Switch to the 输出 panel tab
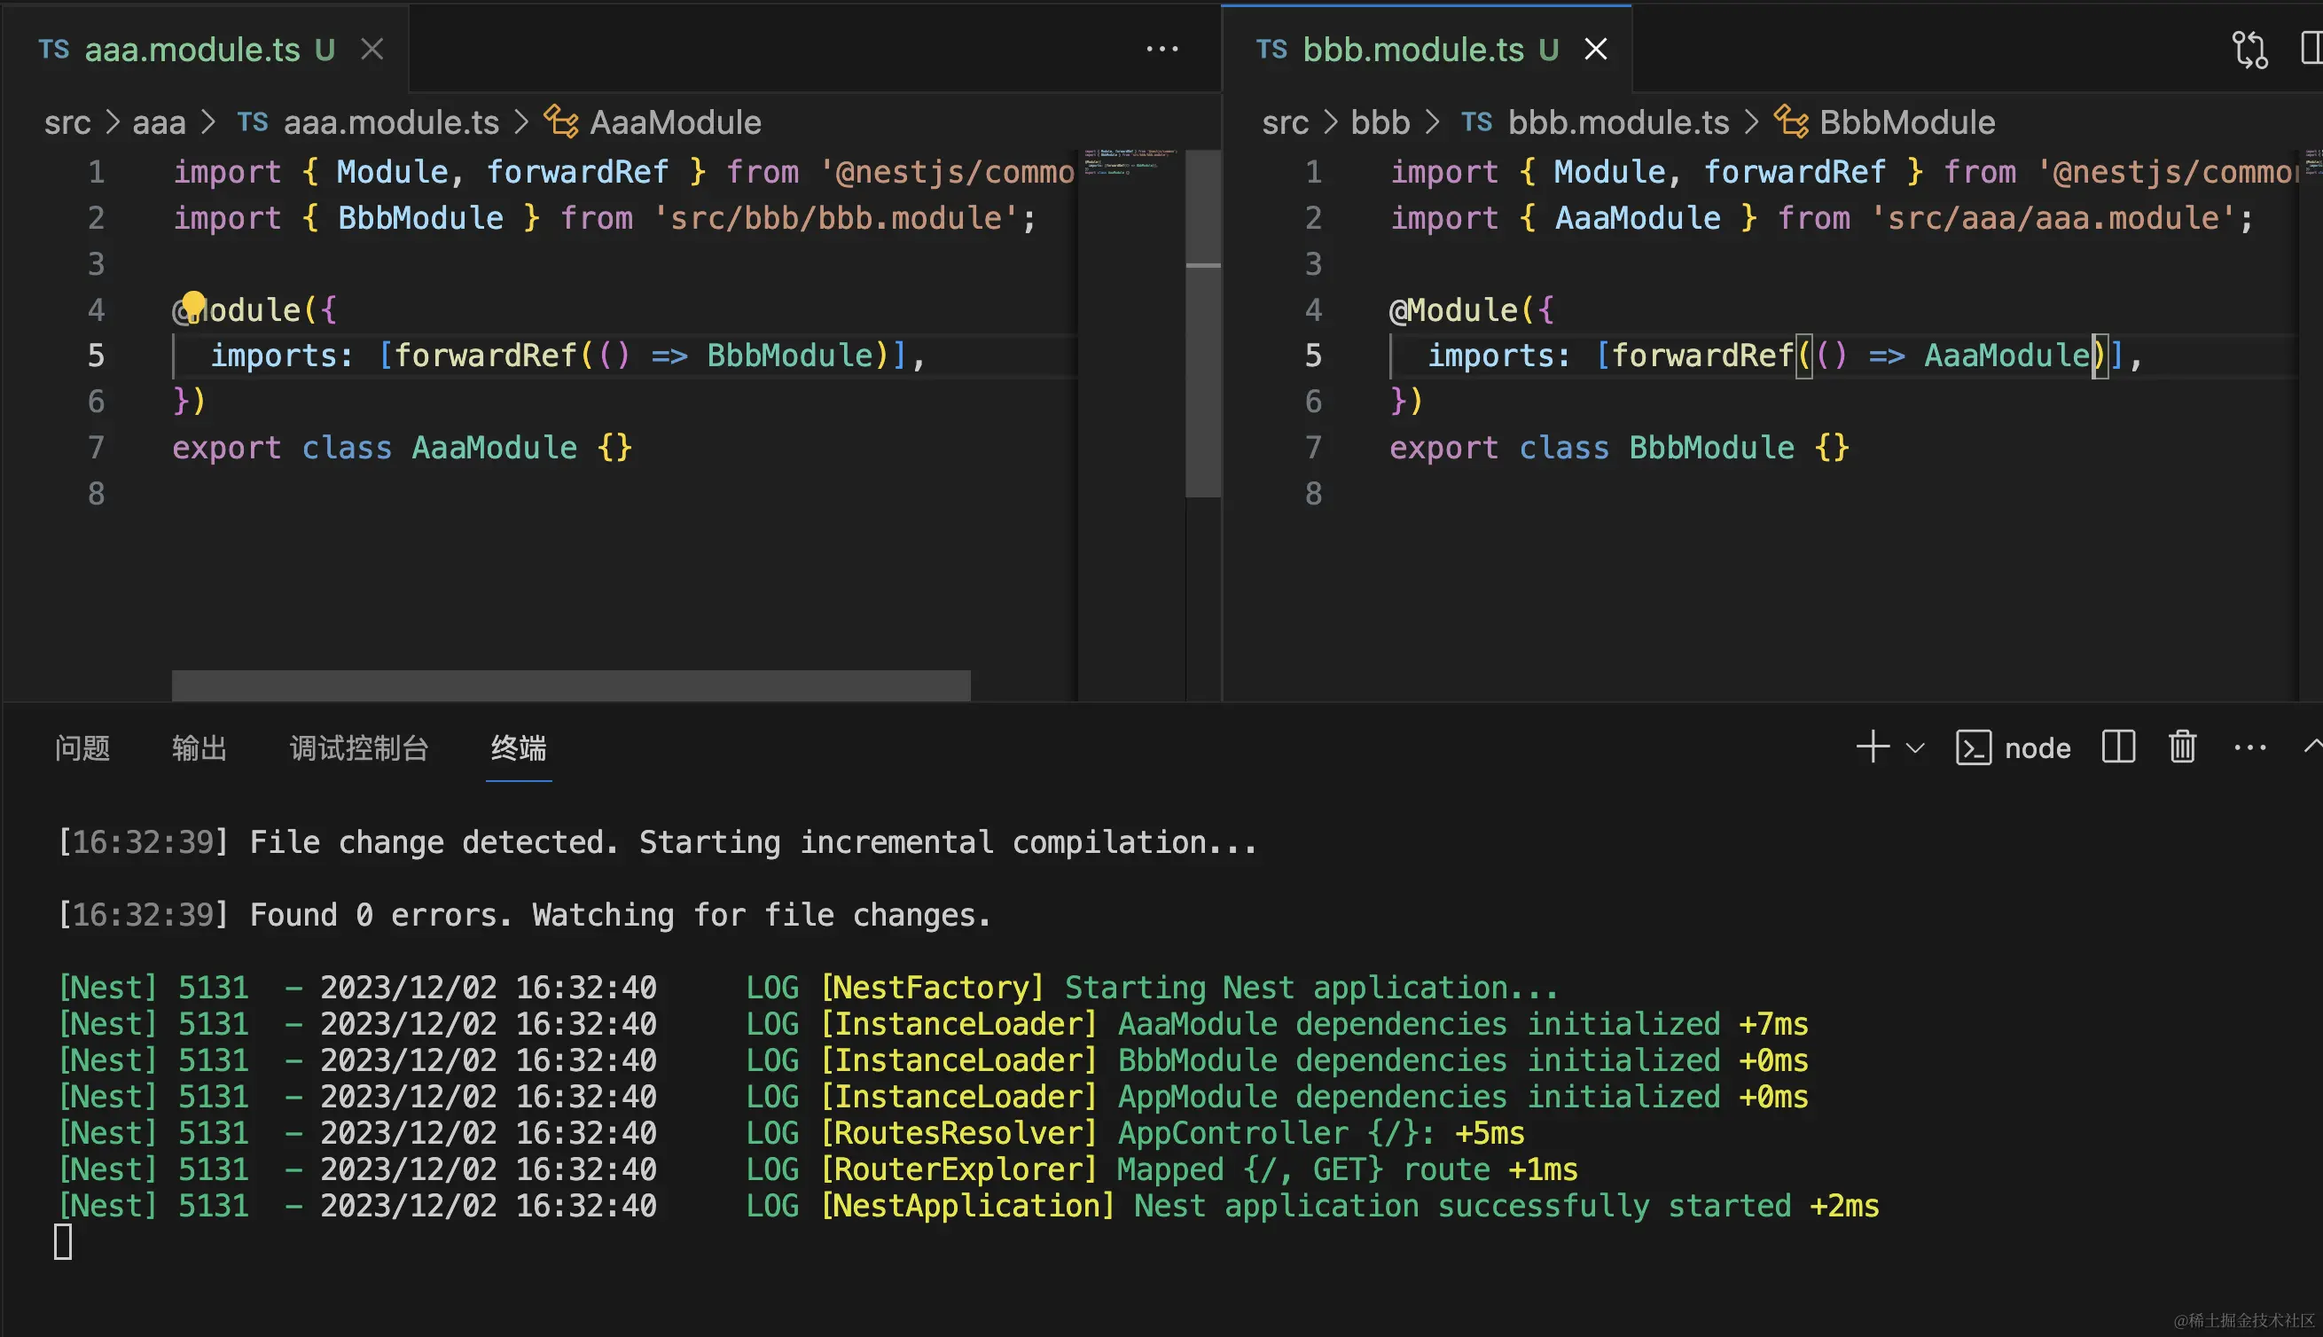The image size is (2323, 1337). coord(199,747)
